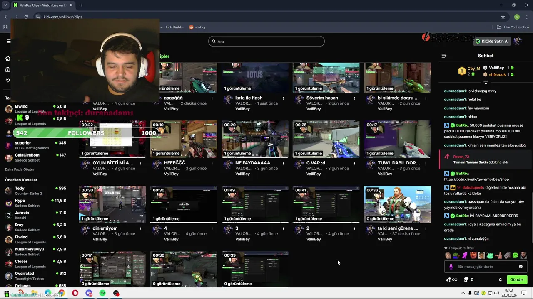Reload the page in Chrome
Screen dimensions: 533x299
pyautogui.click(x=26, y=17)
